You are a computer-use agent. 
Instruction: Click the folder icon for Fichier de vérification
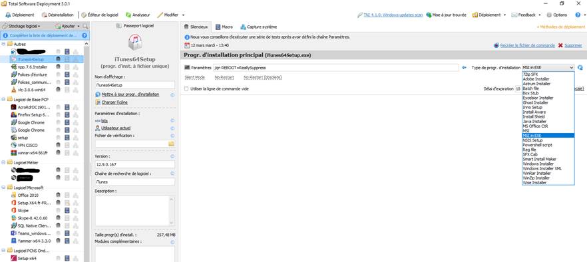point(171,144)
